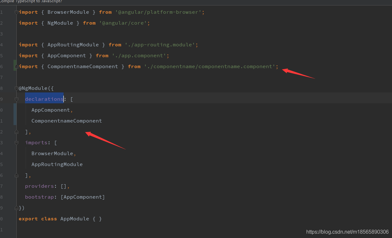Click the class keyword

[x=49, y=219]
